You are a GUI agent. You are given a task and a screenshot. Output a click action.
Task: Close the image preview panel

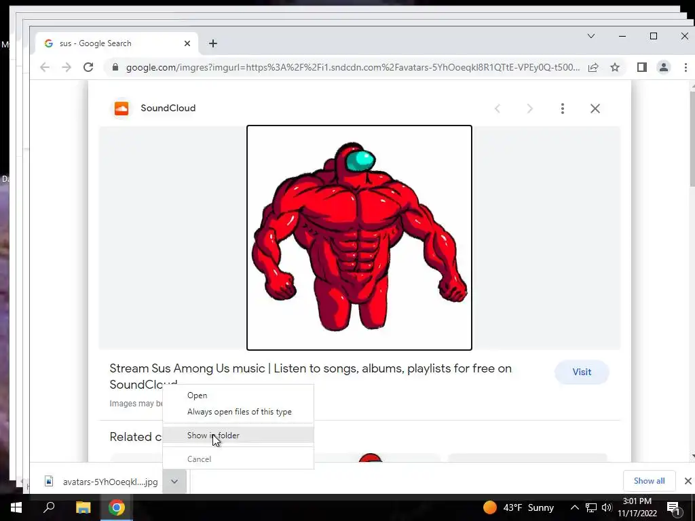point(595,109)
